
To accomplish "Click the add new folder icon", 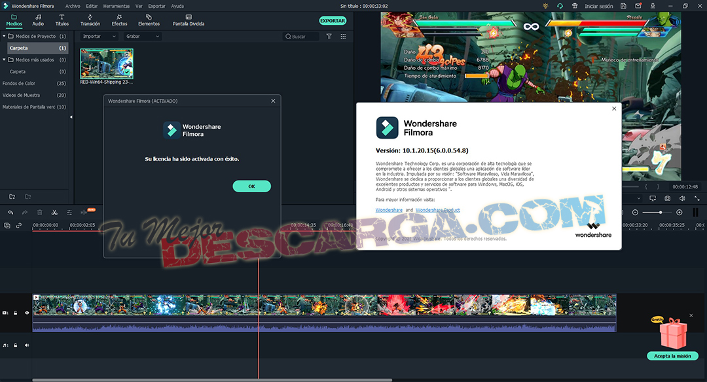I will pos(12,196).
